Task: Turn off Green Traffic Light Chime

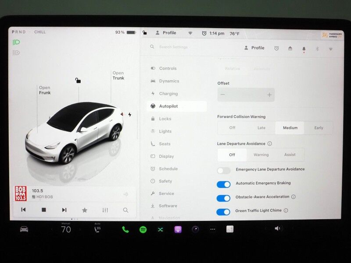Action: [x=224, y=212]
